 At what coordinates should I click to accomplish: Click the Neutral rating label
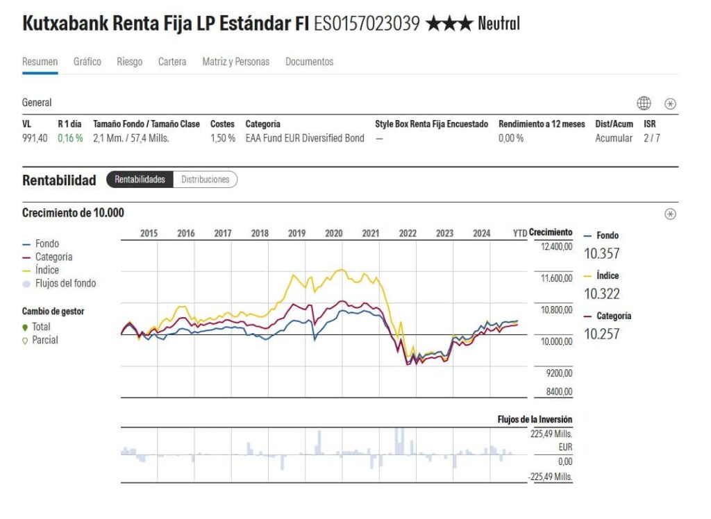pyautogui.click(x=499, y=24)
